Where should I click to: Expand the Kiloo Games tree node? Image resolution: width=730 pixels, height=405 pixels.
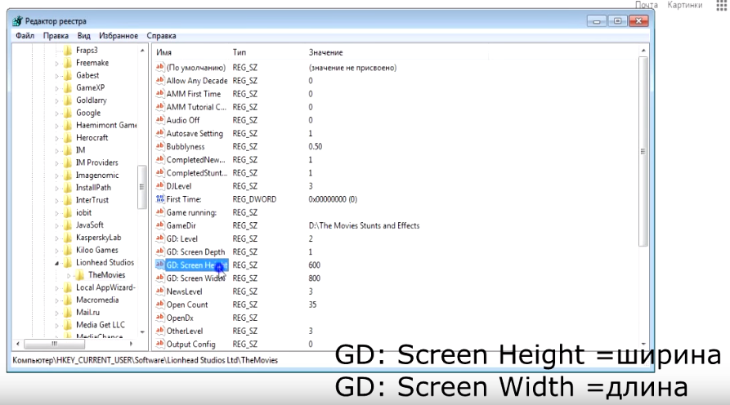pos(56,250)
